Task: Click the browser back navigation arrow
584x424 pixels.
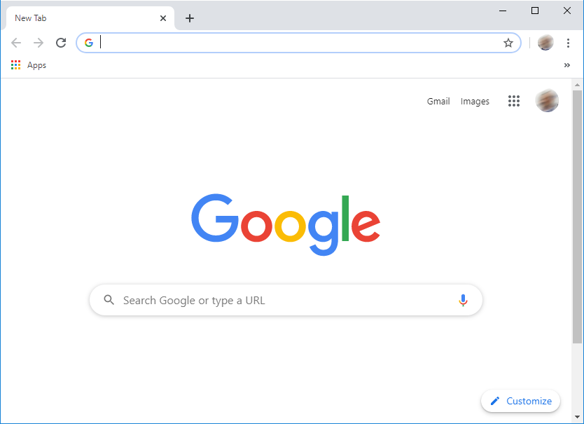Action: point(16,43)
